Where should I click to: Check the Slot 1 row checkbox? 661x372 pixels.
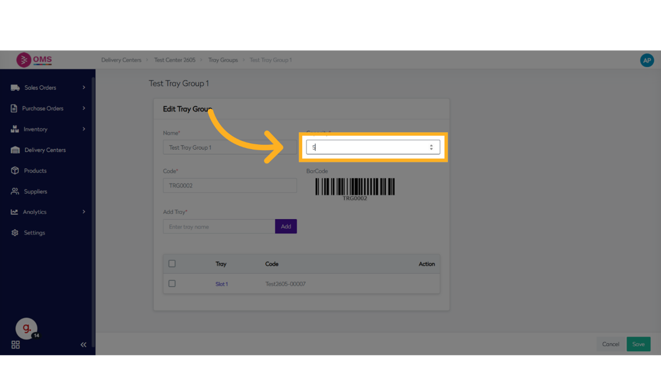point(172,284)
